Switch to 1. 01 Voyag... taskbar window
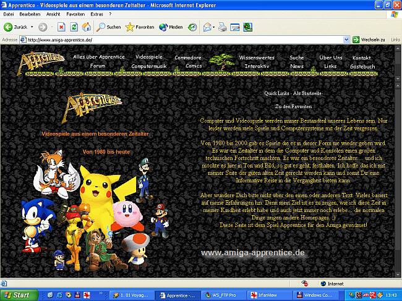Screen dimensions: 402x301 pyautogui.click(x=132, y=295)
